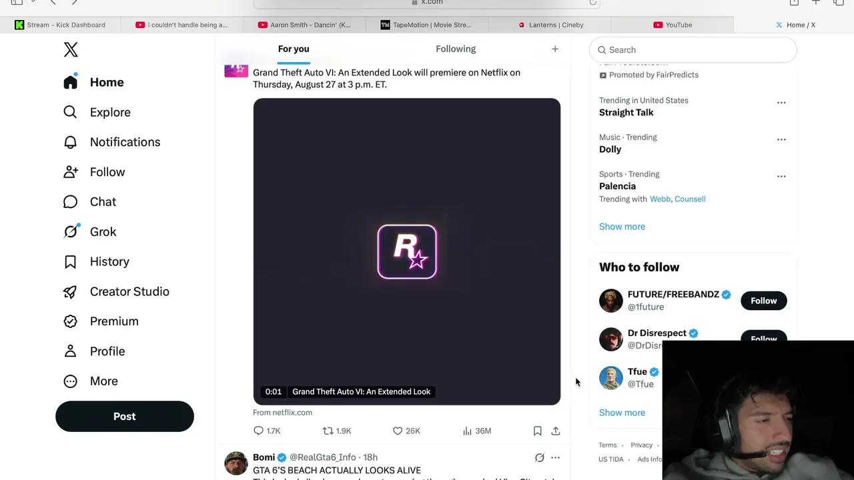Image resolution: width=854 pixels, height=480 pixels.
Task: View analytics of the GTA VI post (36M)
Action: point(477,431)
